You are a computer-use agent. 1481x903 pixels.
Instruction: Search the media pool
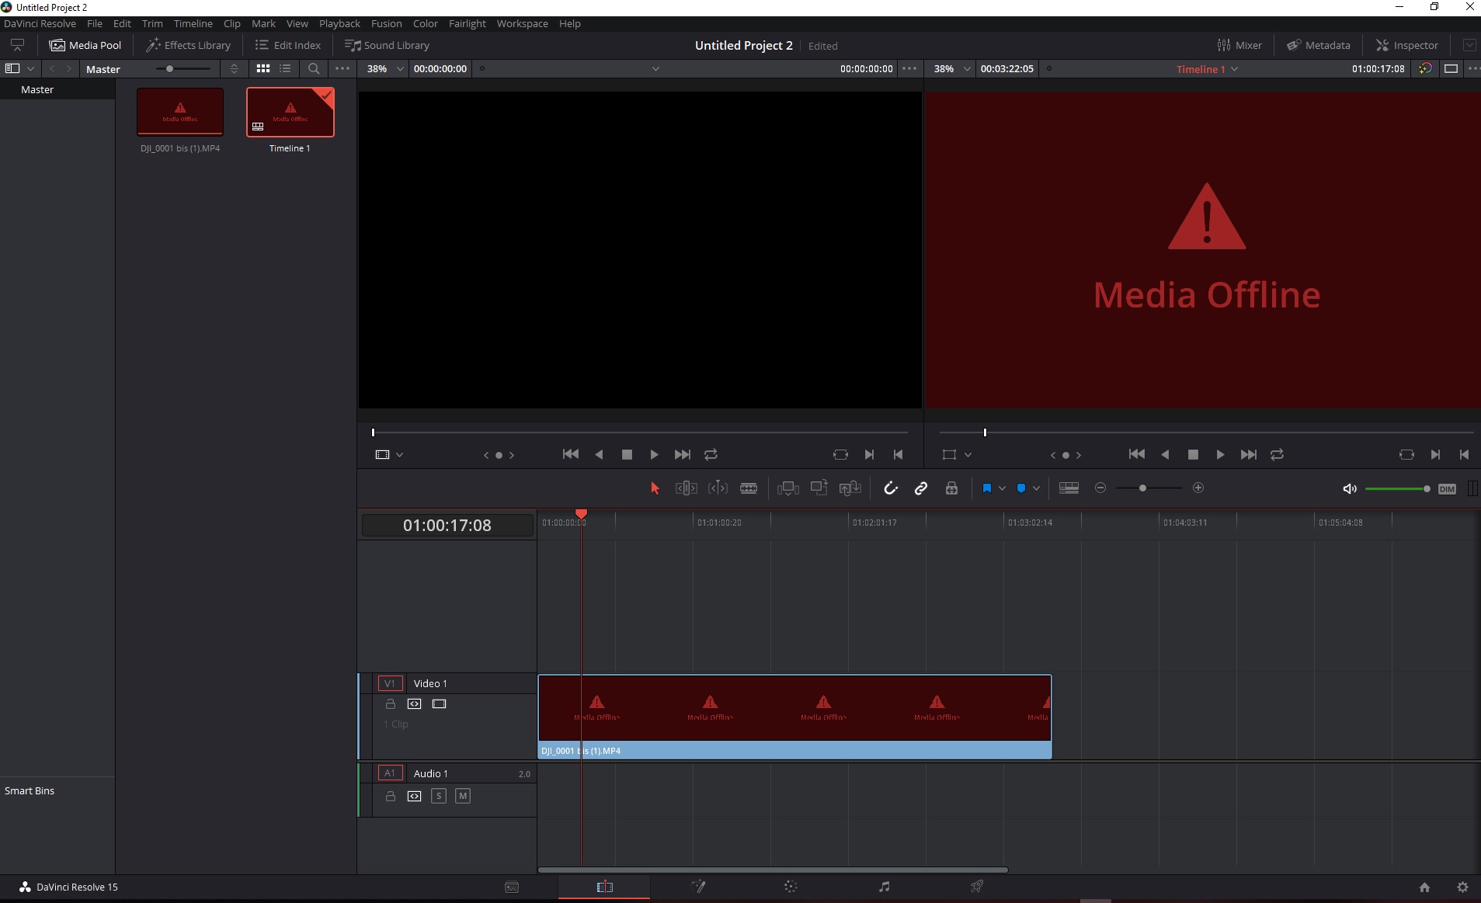pyautogui.click(x=314, y=69)
